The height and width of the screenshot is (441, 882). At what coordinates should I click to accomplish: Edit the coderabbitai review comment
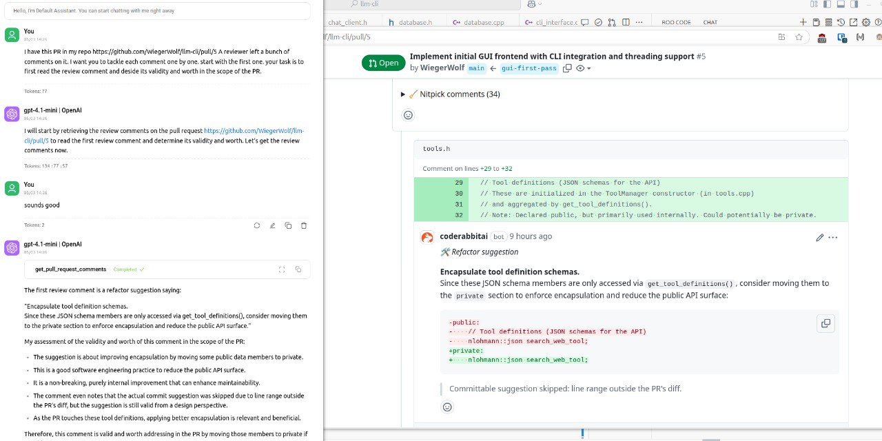click(819, 237)
